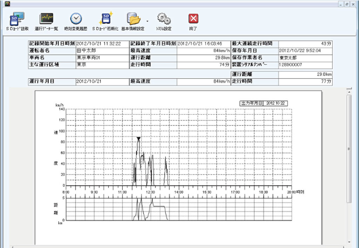Open the システム設定 gears icon
Viewport: 359px width, 248px height.
click(x=164, y=19)
